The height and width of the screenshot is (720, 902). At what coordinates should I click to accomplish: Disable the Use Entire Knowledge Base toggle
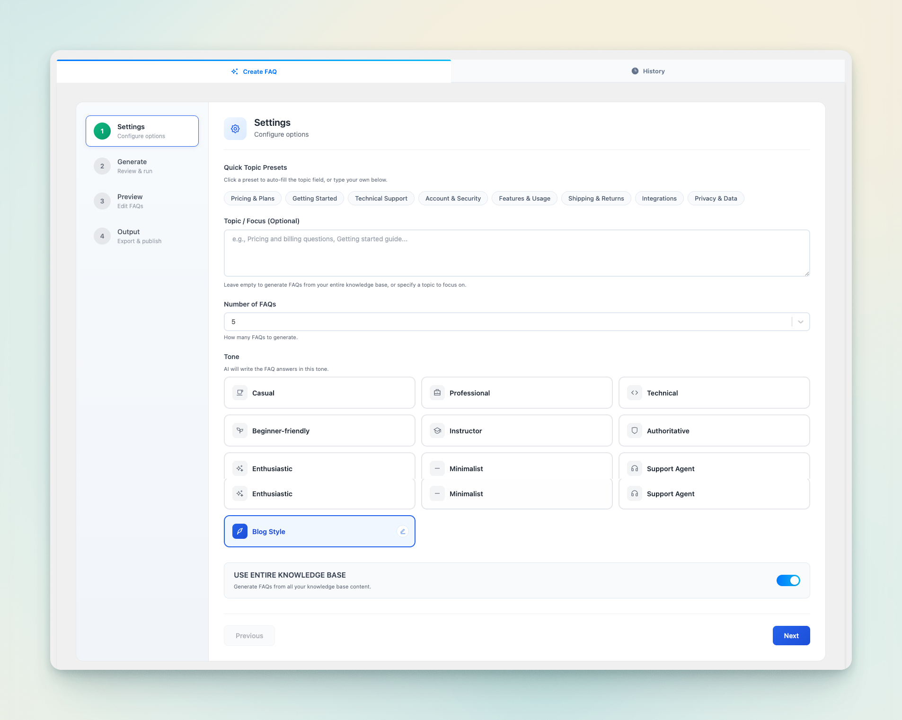tap(787, 580)
